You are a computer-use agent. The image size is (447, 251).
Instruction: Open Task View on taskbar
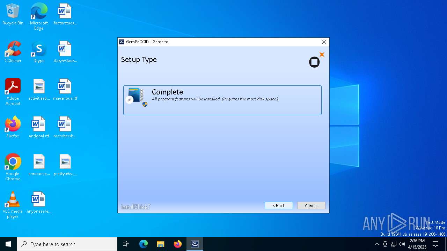[126, 244]
